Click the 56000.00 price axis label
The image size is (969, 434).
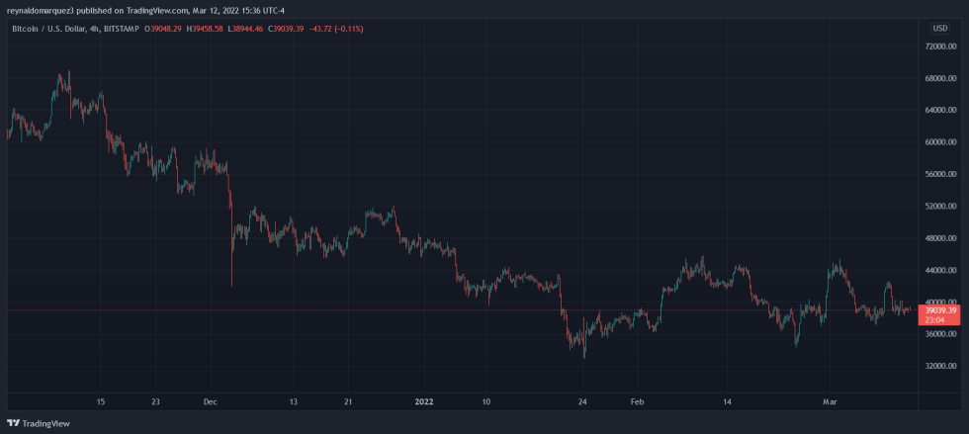tap(939, 174)
